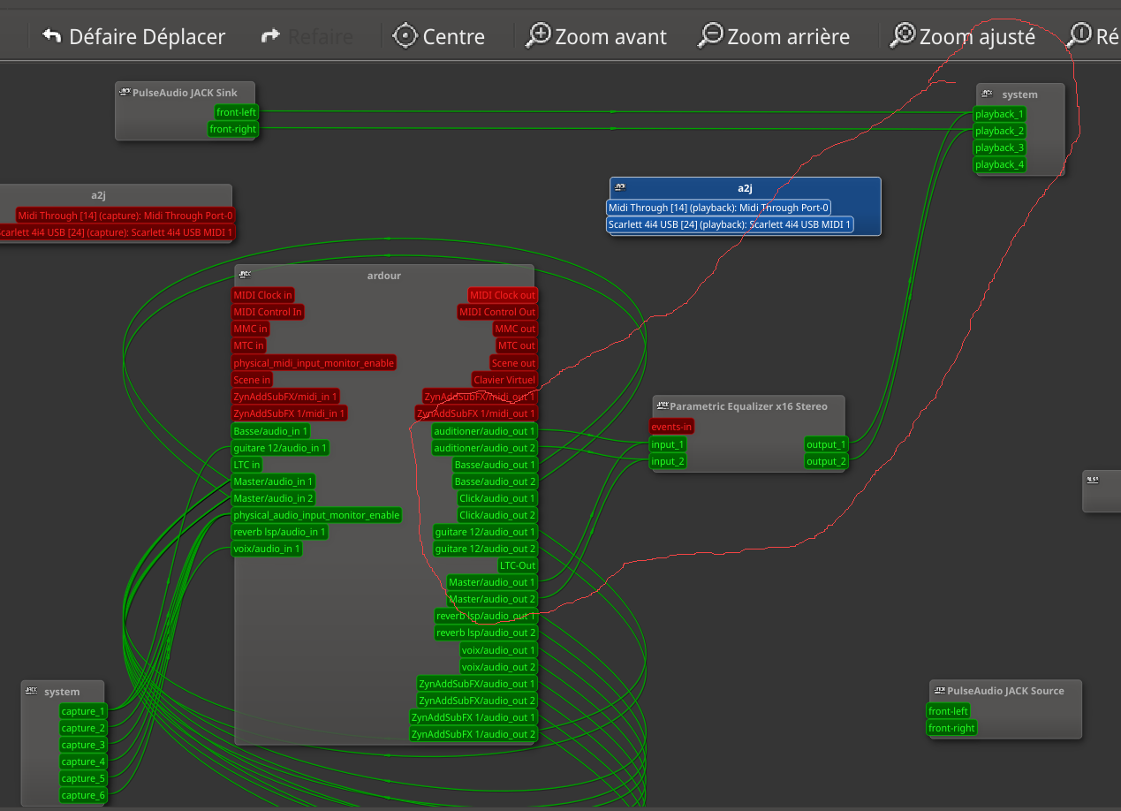Select front-left port of PulseAudio JACK Source

point(949,711)
